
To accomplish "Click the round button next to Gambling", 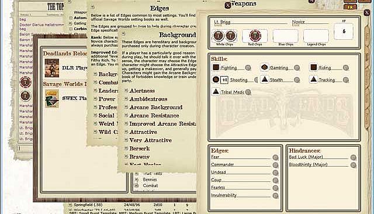I will (297, 68).
